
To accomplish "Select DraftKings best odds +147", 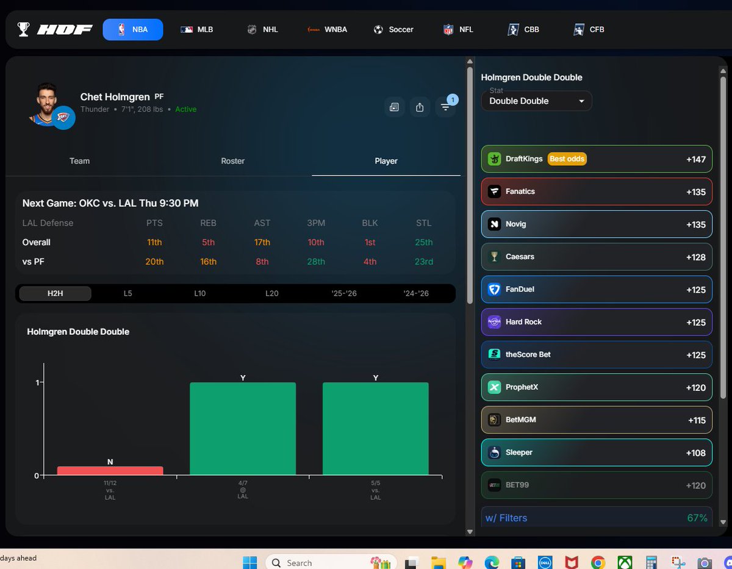I will click(597, 159).
